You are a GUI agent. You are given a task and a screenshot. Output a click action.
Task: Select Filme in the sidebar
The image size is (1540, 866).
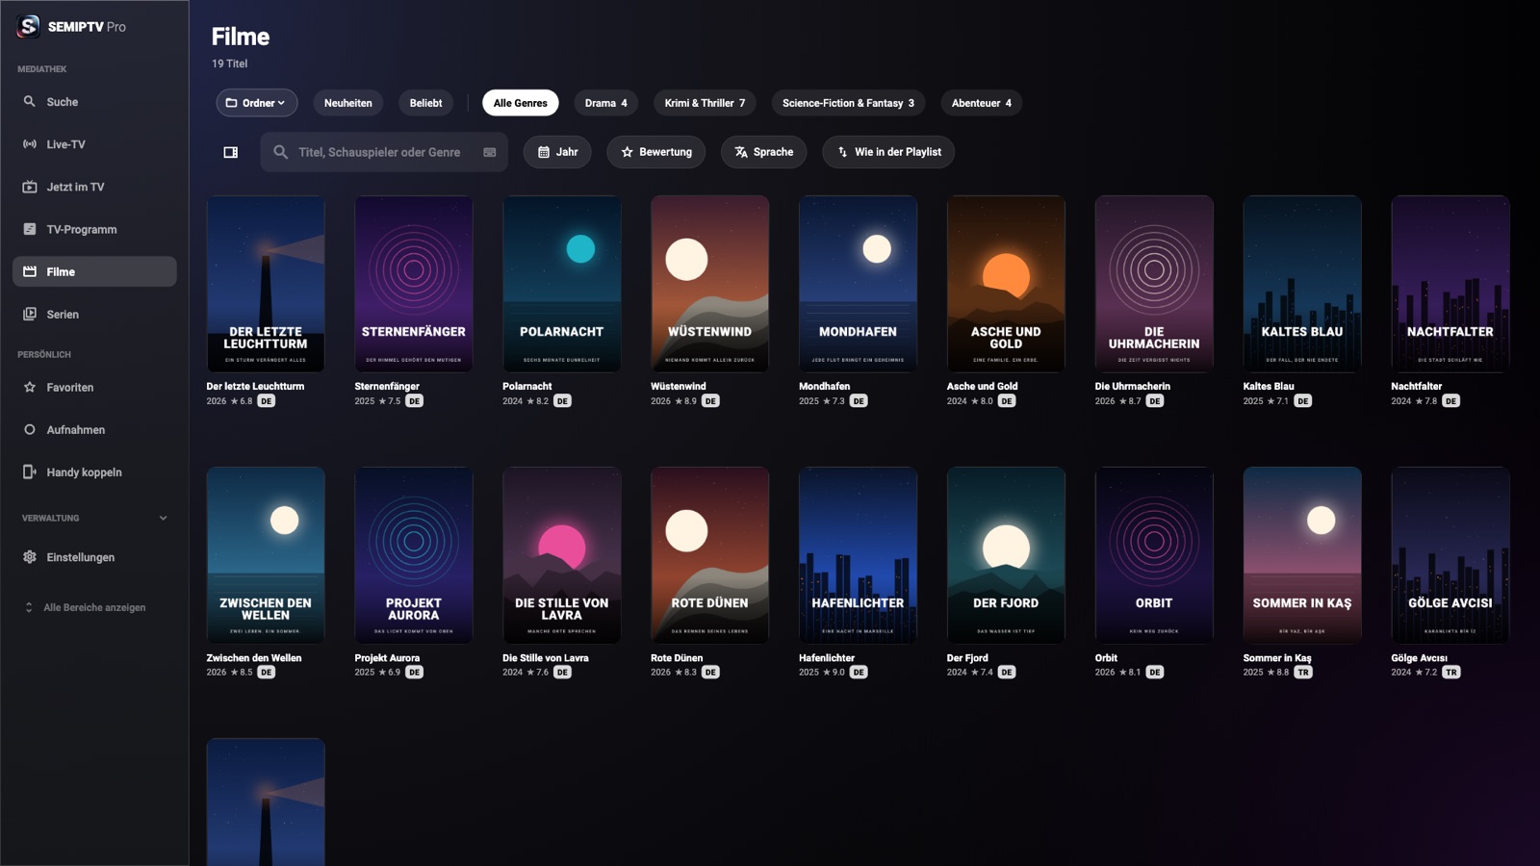94,271
